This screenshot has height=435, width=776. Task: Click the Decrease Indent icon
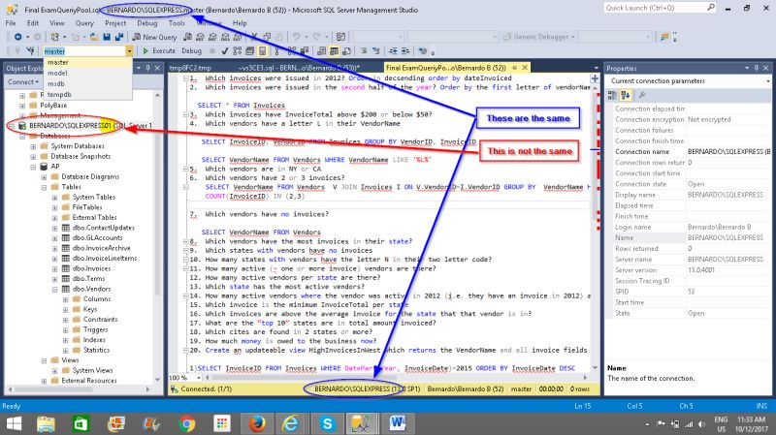click(393, 51)
